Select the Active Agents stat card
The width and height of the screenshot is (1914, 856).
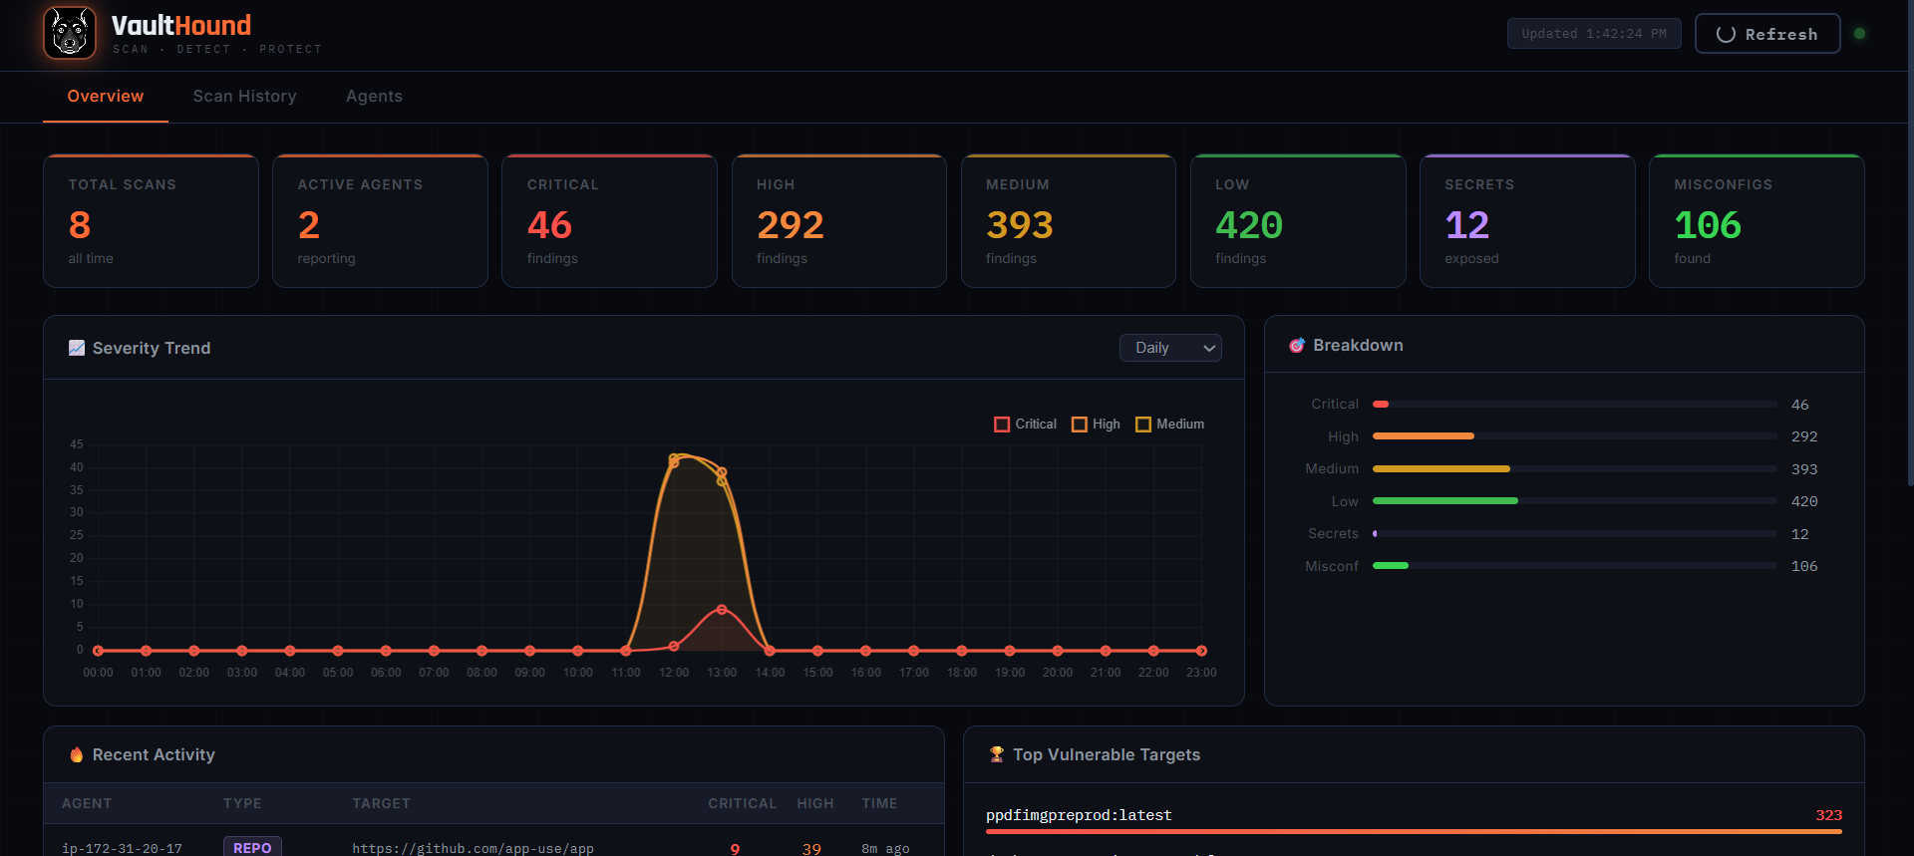[x=380, y=221]
